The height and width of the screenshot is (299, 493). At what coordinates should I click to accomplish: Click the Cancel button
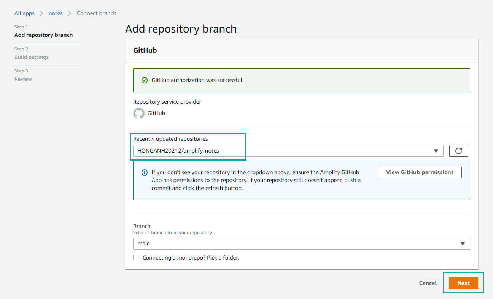tap(428, 283)
